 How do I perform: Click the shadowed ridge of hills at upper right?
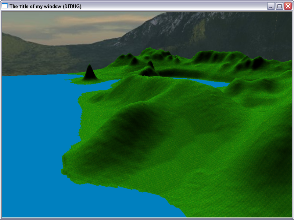(x=228, y=60)
